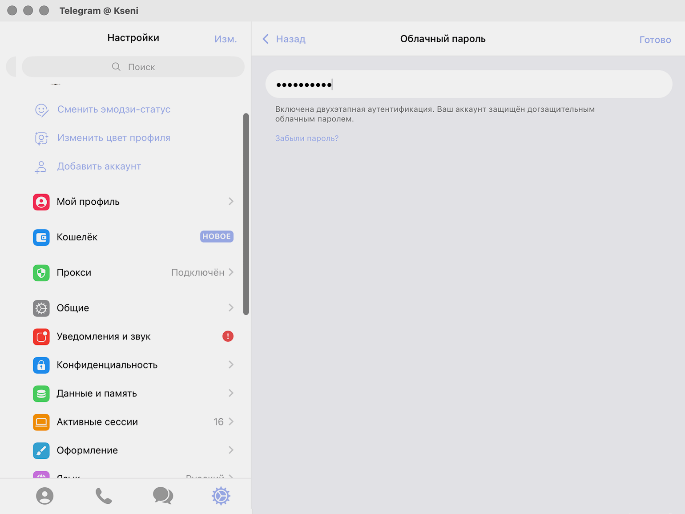
Task: Open Data and storage settings
Action: point(97,393)
